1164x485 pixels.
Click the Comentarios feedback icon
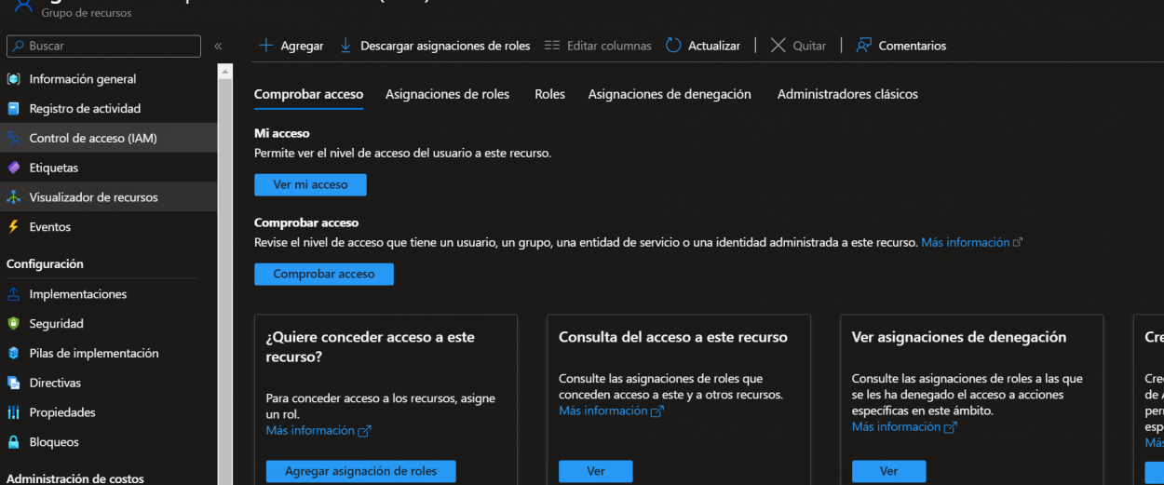click(x=863, y=46)
